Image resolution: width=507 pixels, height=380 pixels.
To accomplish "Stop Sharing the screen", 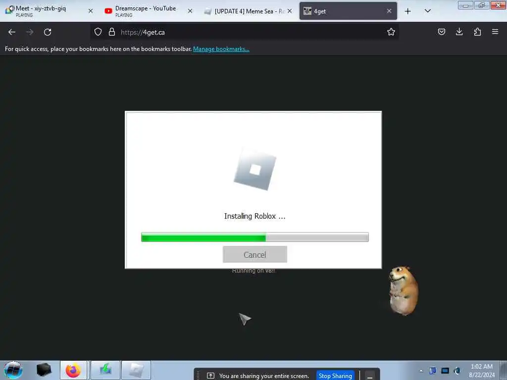I will pos(335,376).
